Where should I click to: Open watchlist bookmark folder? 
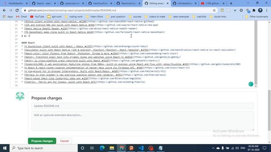point(199,16)
